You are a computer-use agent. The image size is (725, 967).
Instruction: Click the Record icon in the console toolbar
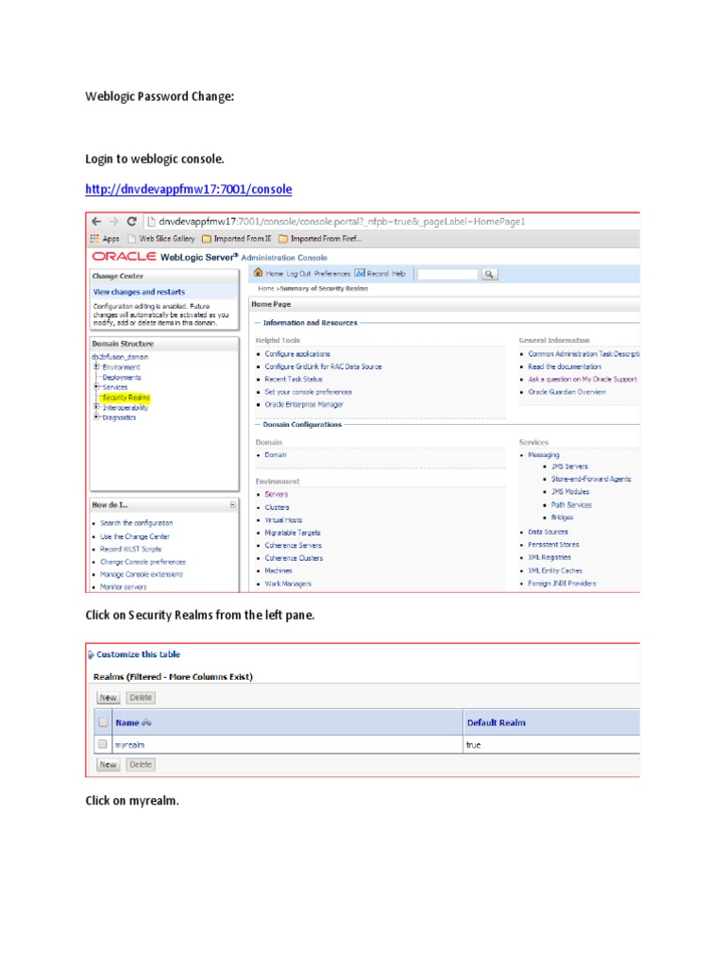(360, 273)
